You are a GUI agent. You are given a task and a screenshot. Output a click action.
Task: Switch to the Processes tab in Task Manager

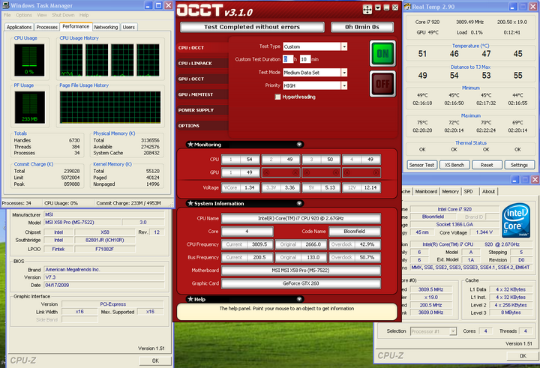46,27
